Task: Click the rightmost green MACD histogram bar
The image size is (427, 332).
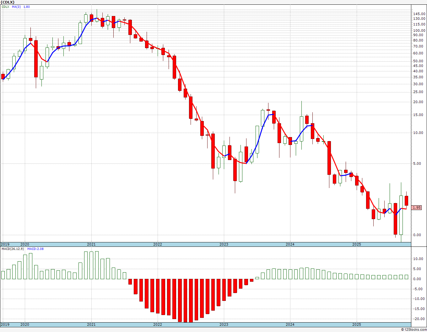Action: (406, 277)
